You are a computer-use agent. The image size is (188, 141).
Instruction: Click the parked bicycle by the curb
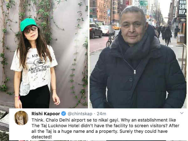pos(110,41)
